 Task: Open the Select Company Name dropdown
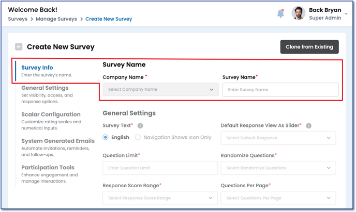pyautogui.click(x=160, y=90)
